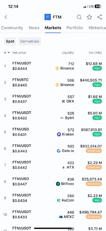Add FTM to watchlist star icon

click(89, 17)
